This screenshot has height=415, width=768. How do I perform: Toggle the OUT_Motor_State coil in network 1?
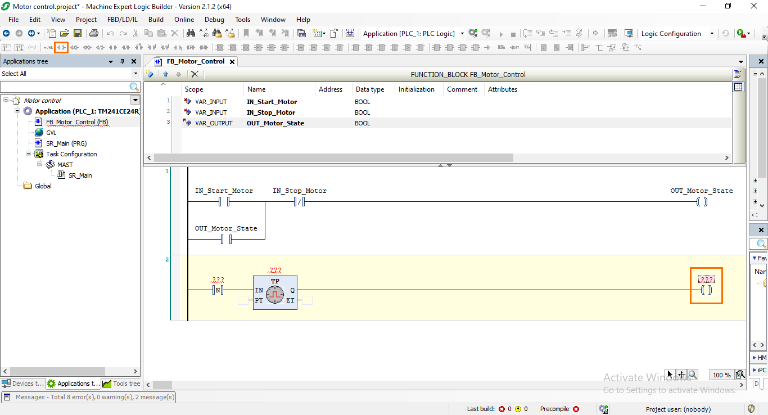701,201
